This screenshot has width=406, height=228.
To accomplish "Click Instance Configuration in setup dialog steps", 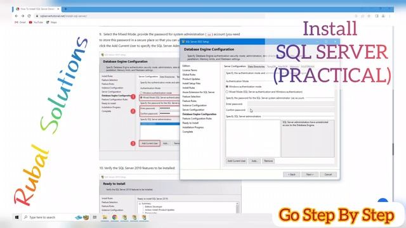I will (x=195, y=106).
